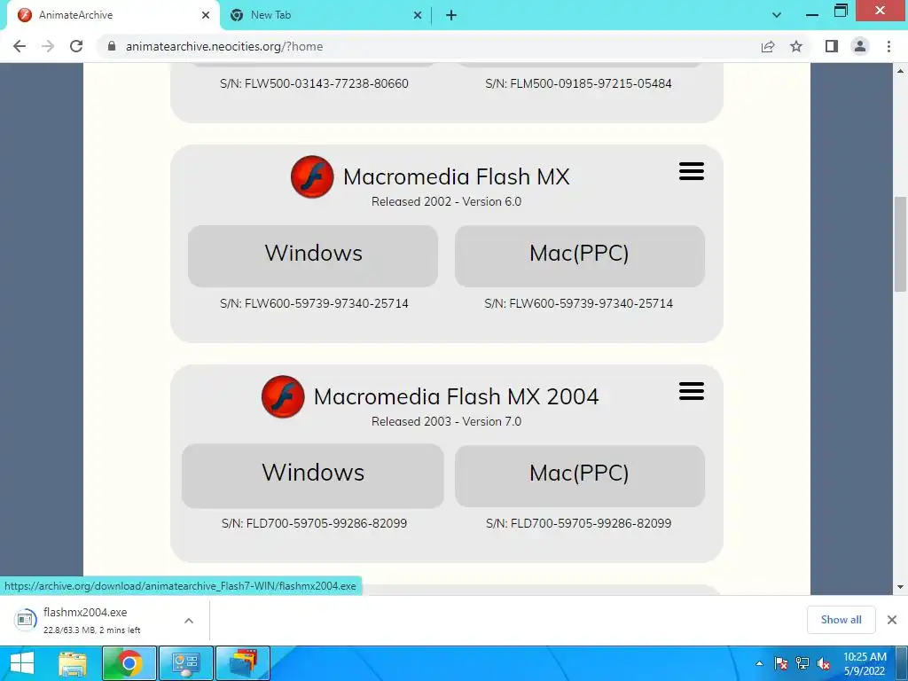Download Flash MX for Mac(PPC)
Image resolution: width=908 pixels, height=681 pixels.
pyautogui.click(x=580, y=256)
